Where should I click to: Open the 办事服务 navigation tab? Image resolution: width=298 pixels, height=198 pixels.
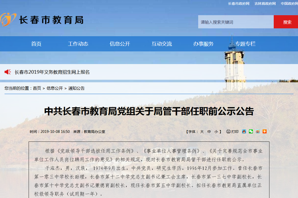[203, 44]
